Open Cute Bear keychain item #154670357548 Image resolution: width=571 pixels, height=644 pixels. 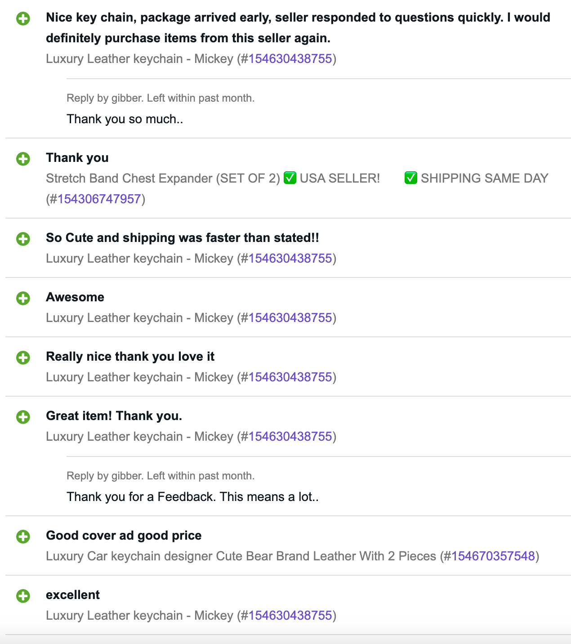coord(493,556)
